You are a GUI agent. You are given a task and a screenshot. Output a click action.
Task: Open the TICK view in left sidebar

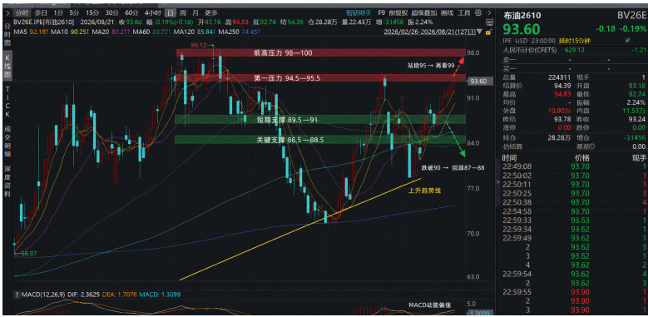[7, 102]
